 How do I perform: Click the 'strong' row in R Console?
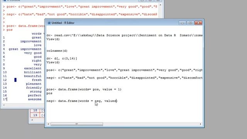[x=22, y=92]
